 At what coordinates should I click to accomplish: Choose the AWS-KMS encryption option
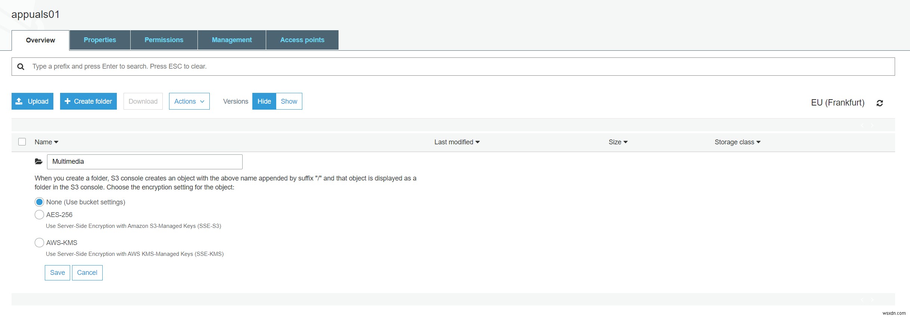39,242
